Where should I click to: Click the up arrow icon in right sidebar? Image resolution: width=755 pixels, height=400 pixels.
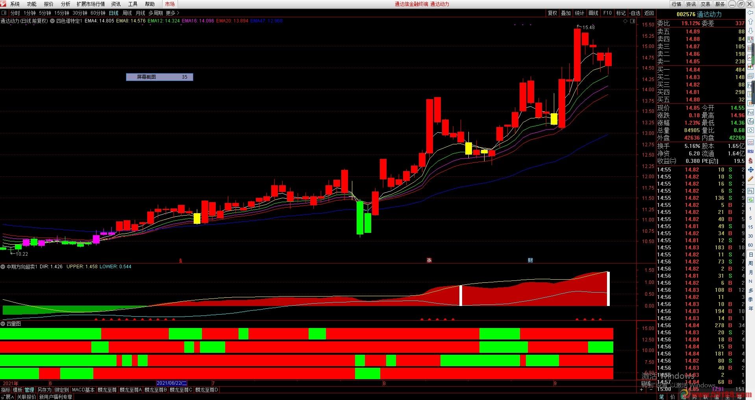point(751,22)
